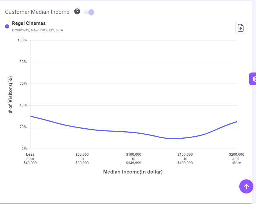Click the 100% y-axis tick label

(22, 40)
